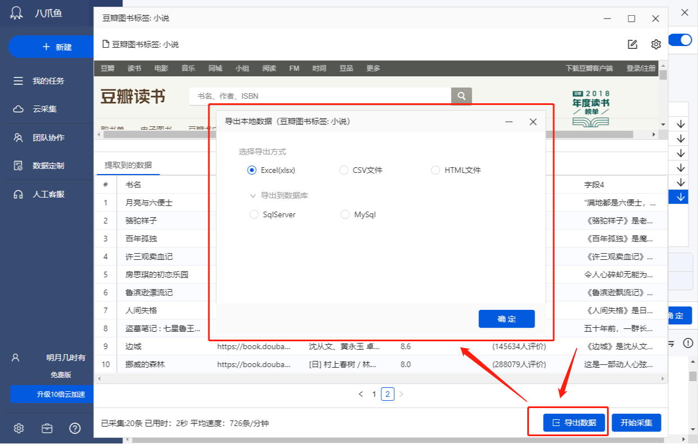Go to page 1 of results

click(374, 394)
